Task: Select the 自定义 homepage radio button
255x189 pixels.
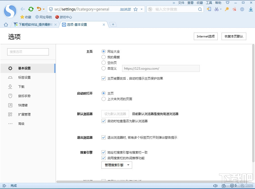Action: (x=103, y=68)
